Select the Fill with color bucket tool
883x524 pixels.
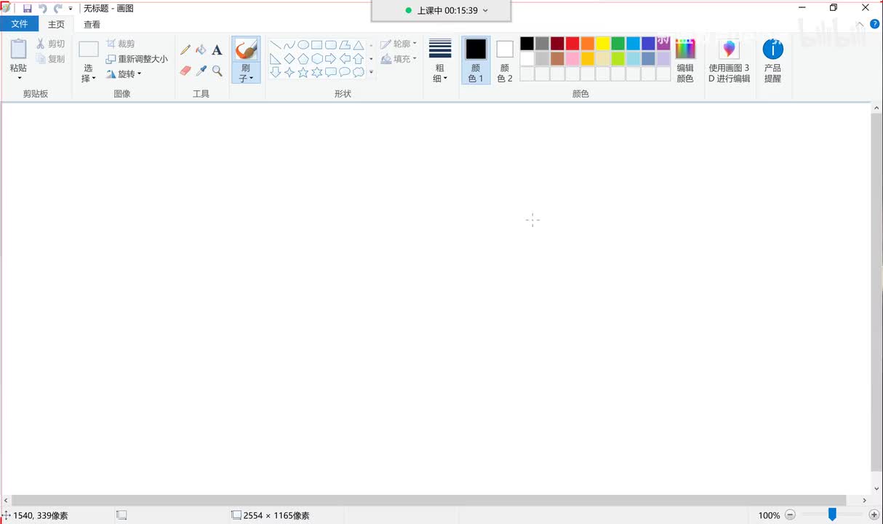point(201,50)
